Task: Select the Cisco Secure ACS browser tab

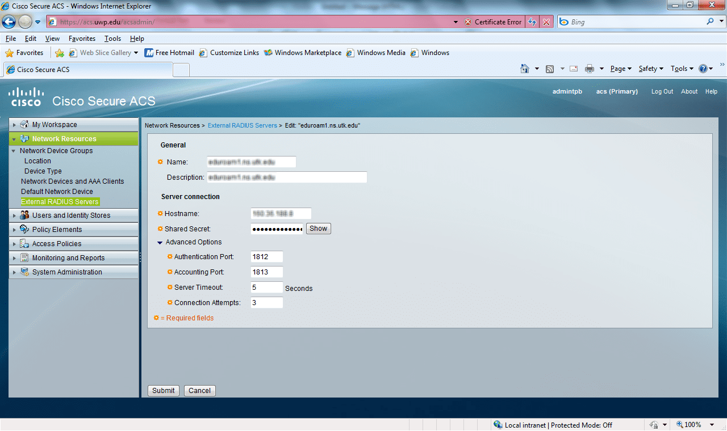Action: (x=87, y=70)
